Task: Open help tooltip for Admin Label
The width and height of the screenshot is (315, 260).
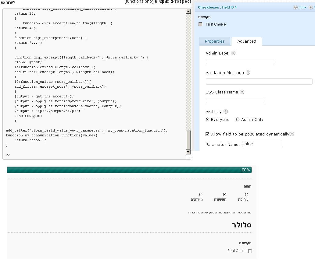Action: tap(233, 53)
